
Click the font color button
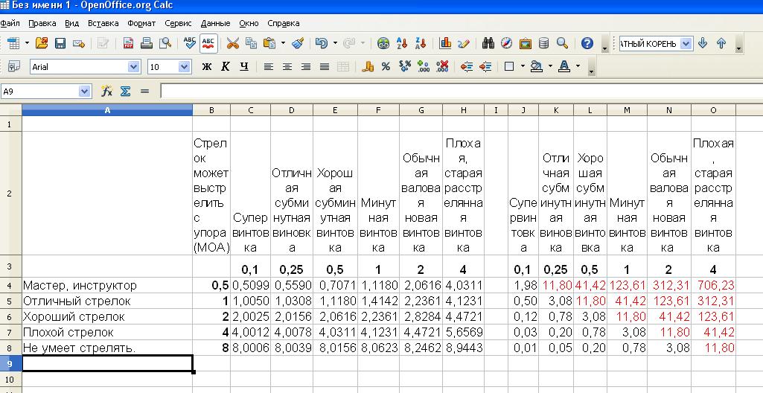tap(564, 67)
